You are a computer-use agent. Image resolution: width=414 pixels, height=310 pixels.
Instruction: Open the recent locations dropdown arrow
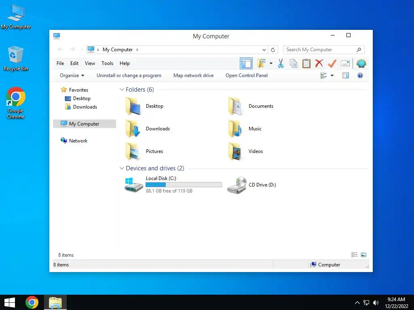pos(82,50)
